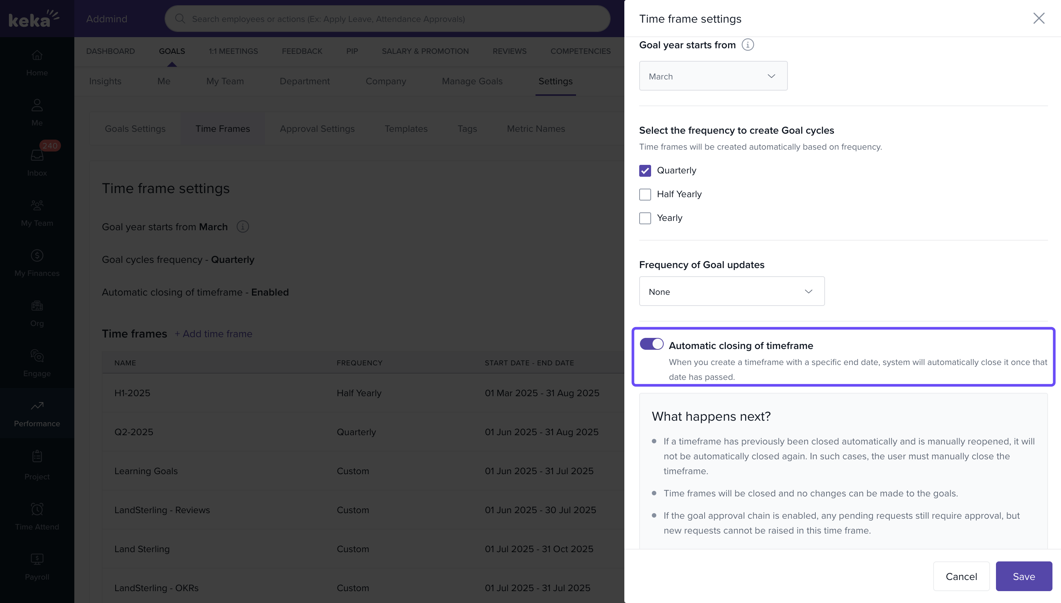1061x603 pixels.
Task: Click the Home icon in sidebar
Action: coord(37,55)
